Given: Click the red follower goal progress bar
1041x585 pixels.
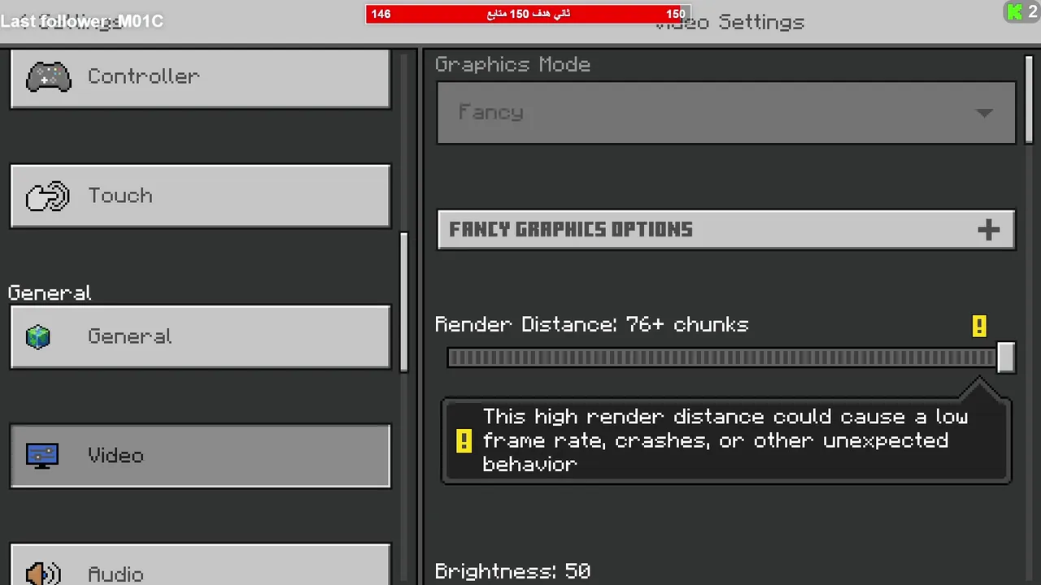Looking at the screenshot, I should pyautogui.click(x=528, y=14).
